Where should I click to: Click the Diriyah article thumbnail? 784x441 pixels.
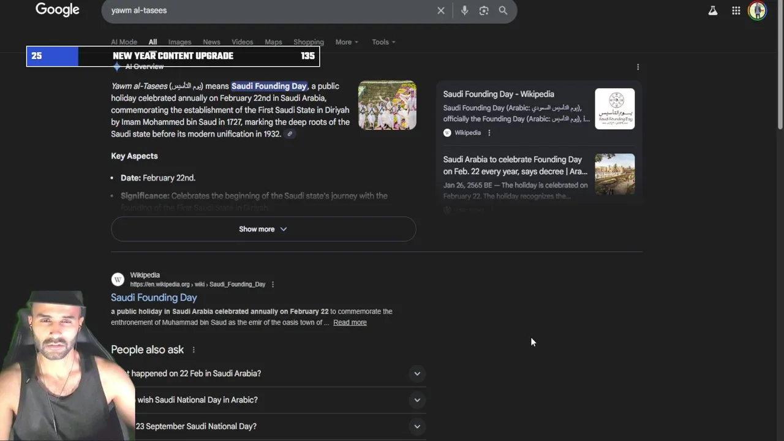(615, 174)
